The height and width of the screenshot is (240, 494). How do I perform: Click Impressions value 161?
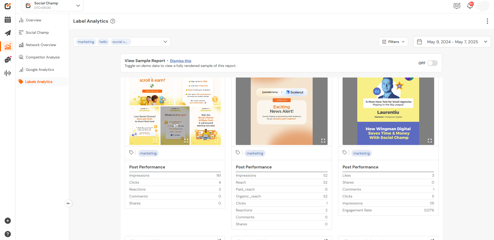click(x=218, y=175)
